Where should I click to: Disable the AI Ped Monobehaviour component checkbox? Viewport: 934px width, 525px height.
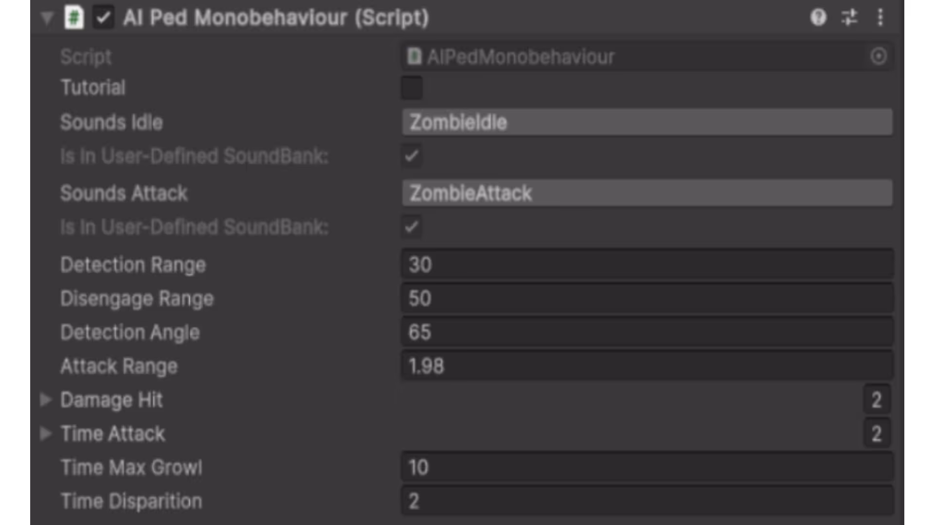(103, 18)
